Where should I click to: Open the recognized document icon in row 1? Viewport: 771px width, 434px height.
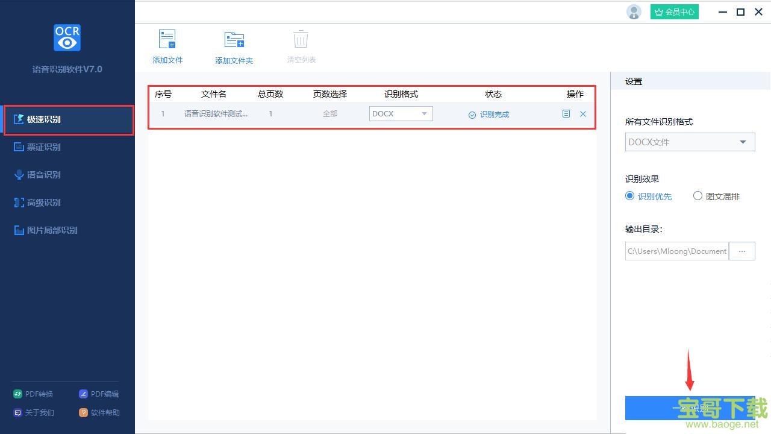(566, 113)
